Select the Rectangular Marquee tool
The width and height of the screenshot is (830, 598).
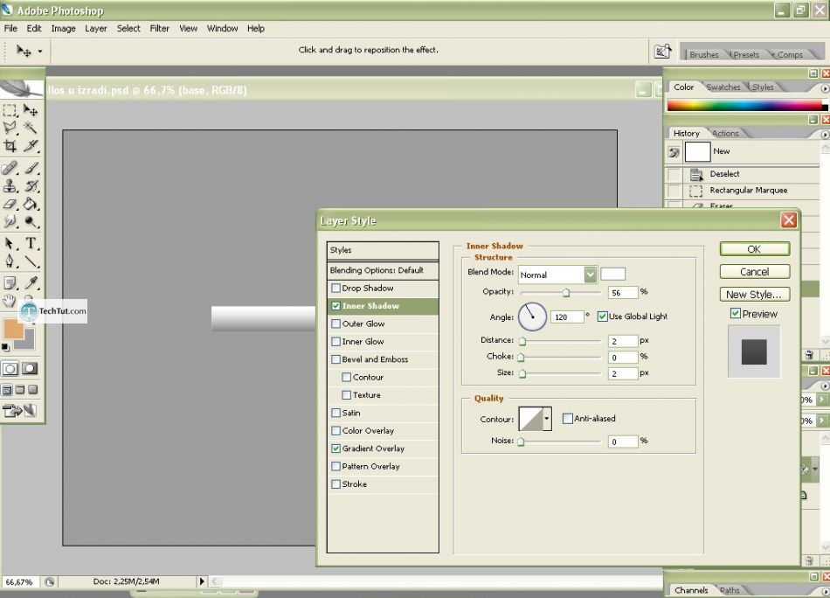(x=10, y=111)
